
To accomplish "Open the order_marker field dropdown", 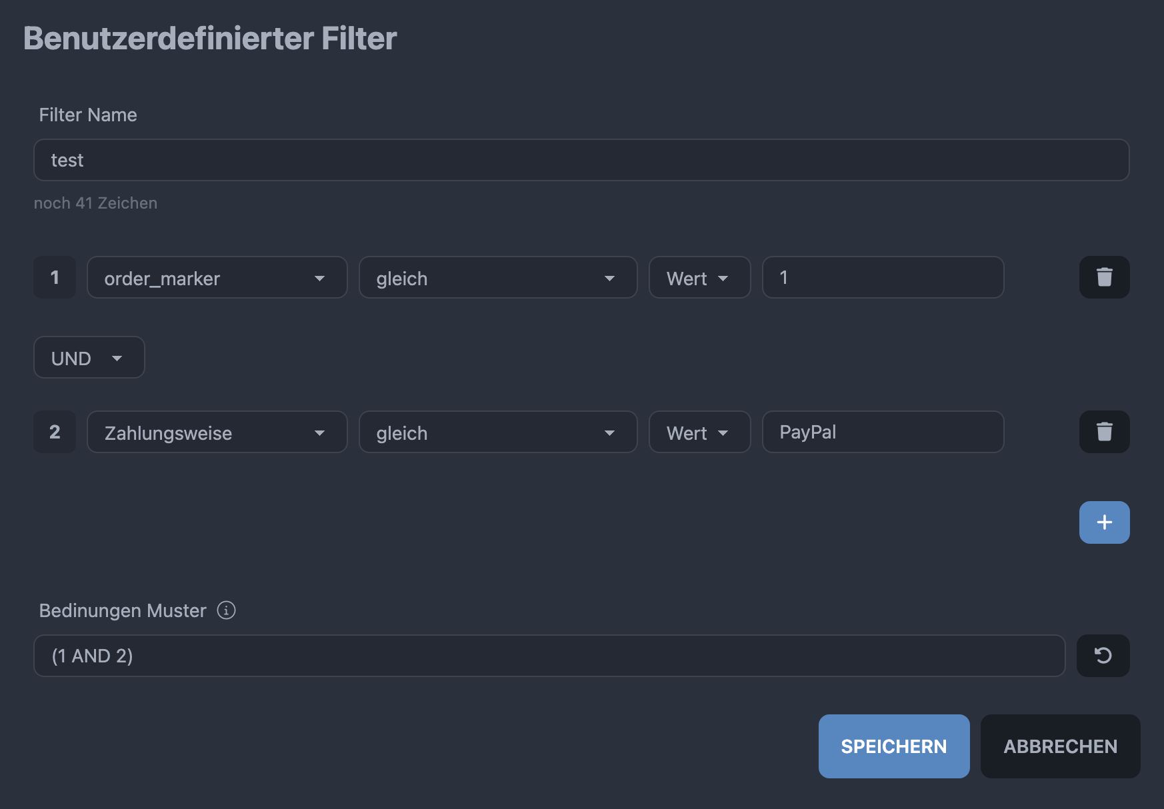I will pyautogui.click(x=217, y=277).
